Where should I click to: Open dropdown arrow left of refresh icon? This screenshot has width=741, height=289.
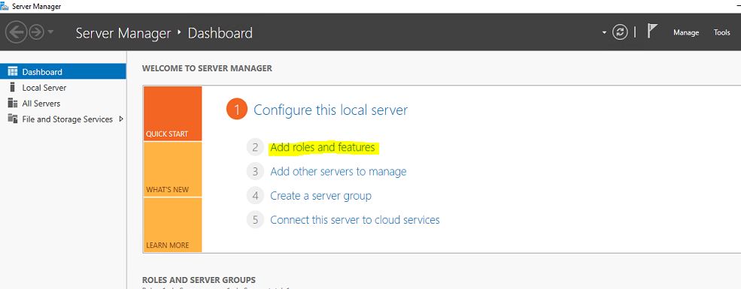coord(604,33)
